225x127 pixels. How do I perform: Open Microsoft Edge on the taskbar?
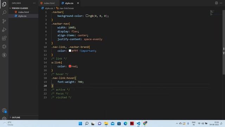tap(126, 123)
